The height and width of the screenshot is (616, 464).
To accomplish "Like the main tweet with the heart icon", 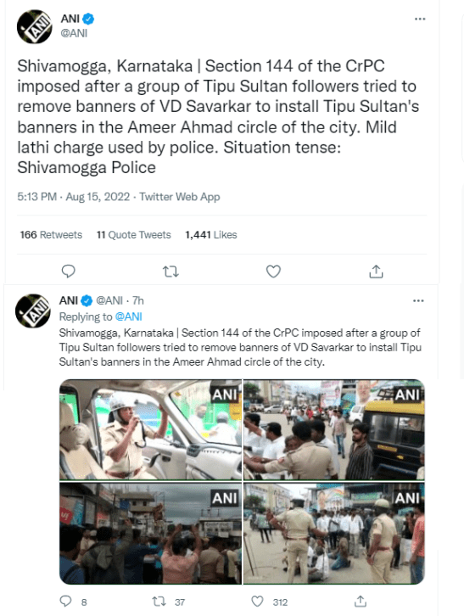I will click(x=273, y=271).
